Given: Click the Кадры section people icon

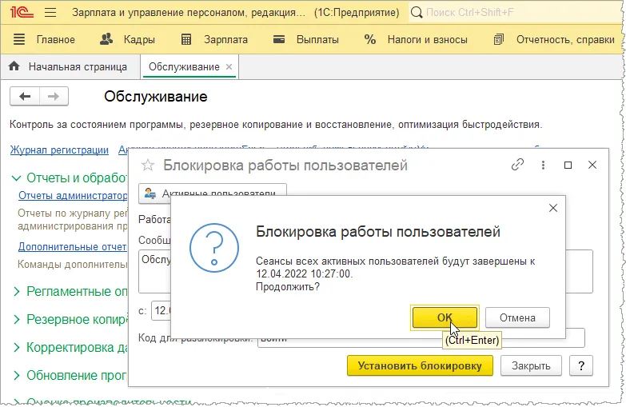Looking at the screenshot, I should click(106, 39).
